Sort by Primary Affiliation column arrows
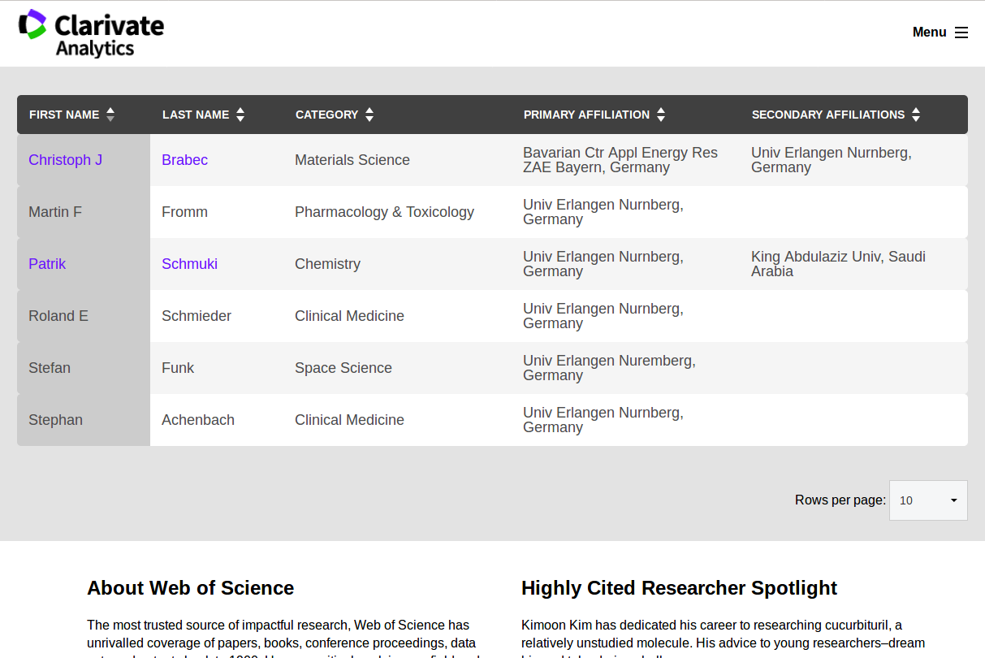 pos(661,115)
